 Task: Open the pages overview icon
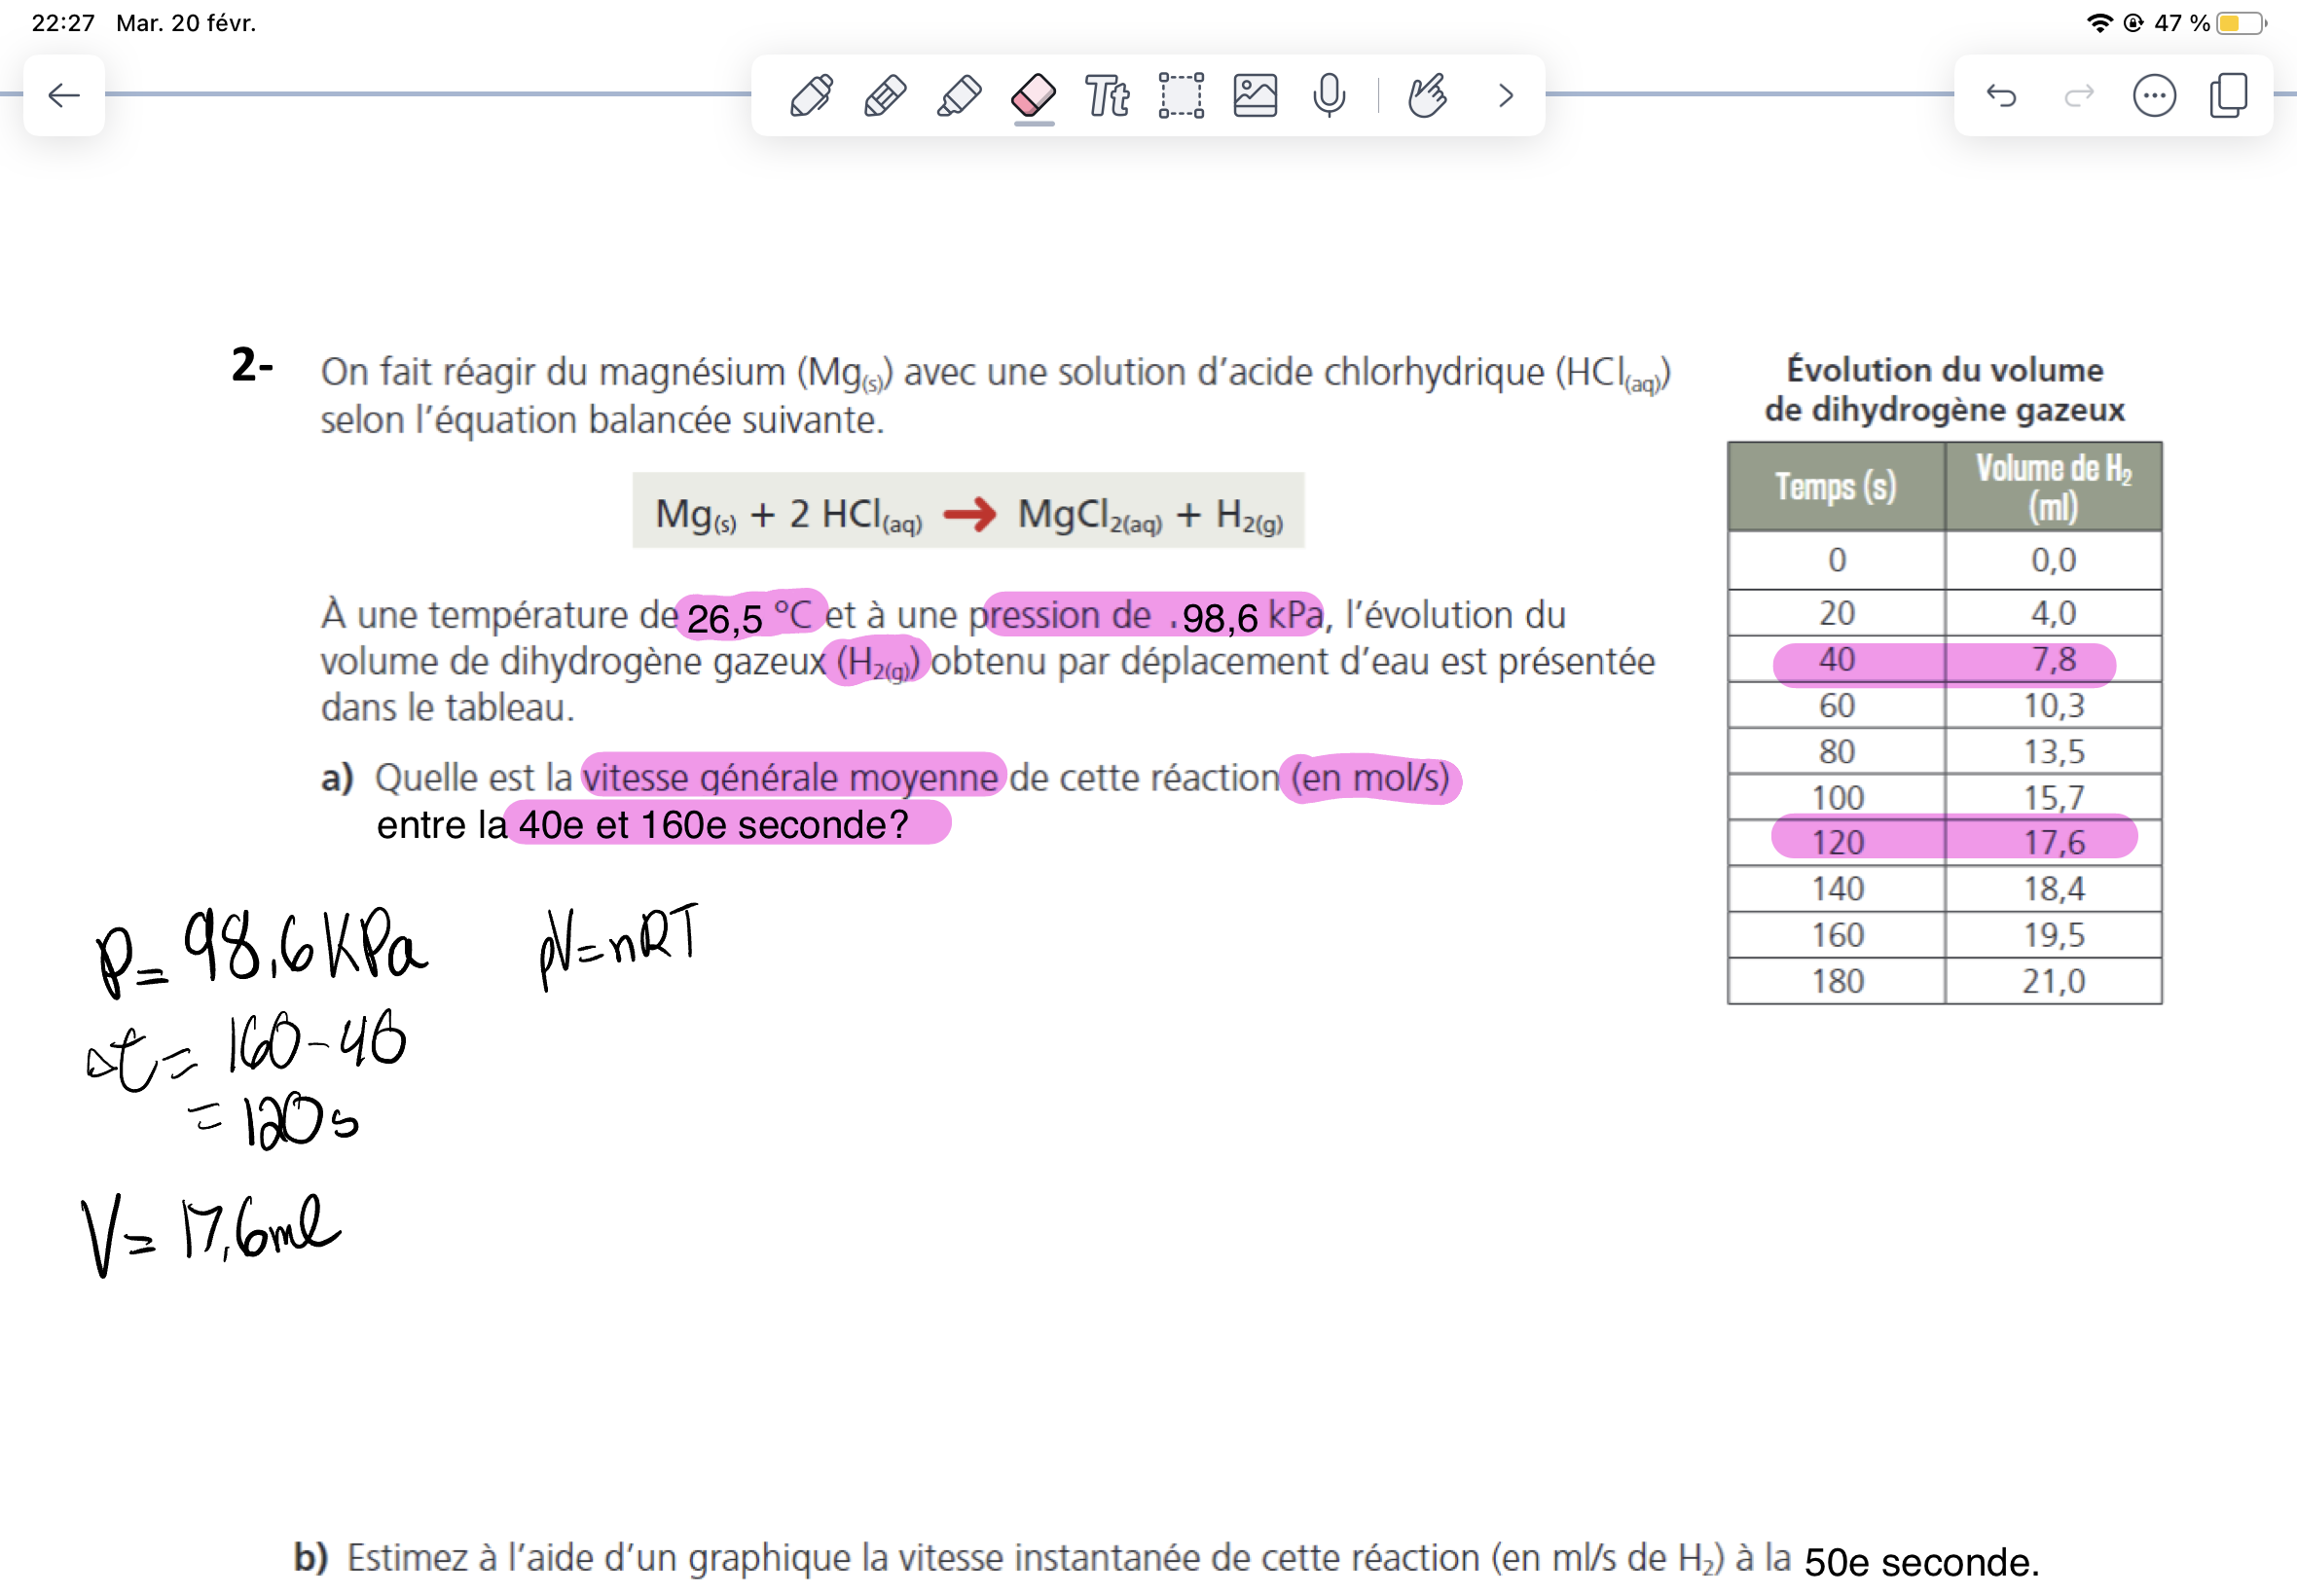pos(2229,96)
